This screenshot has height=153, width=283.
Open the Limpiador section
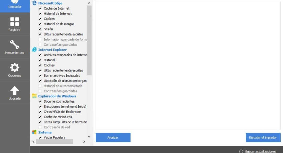pos(15,5)
